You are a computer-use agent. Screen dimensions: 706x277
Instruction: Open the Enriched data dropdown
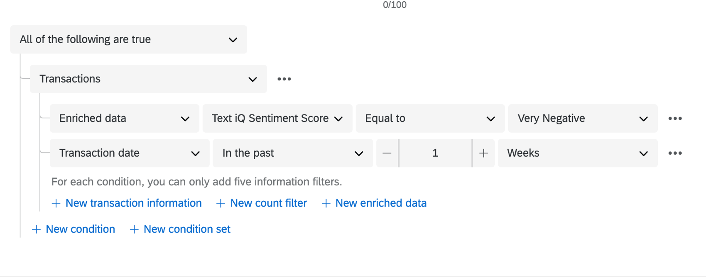(x=124, y=118)
